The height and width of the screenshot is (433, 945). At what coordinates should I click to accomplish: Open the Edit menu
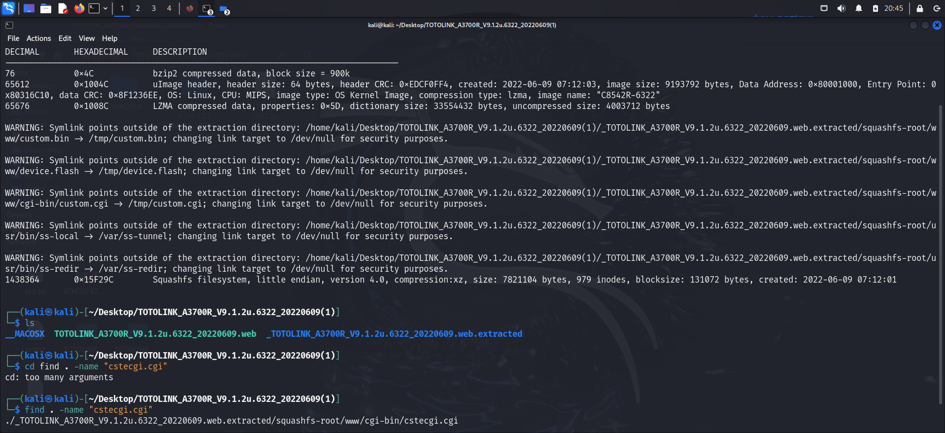point(65,38)
